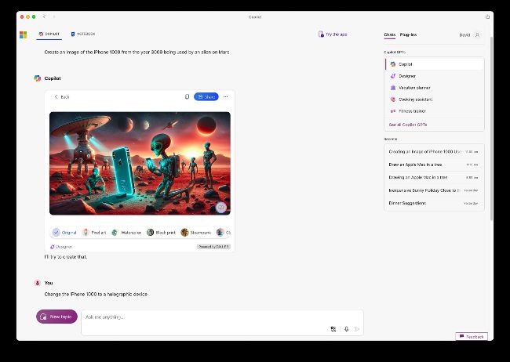Choose the Watercolor style option
This screenshot has height=362, width=510.
127,233
